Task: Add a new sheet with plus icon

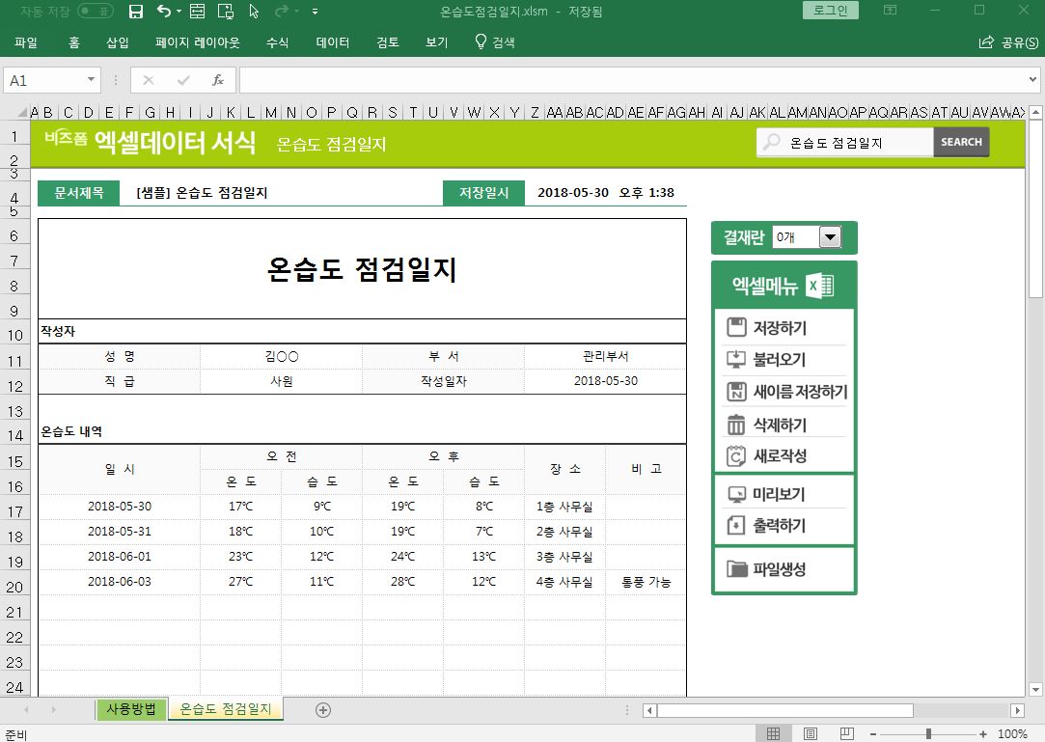Action: click(x=323, y=710)
